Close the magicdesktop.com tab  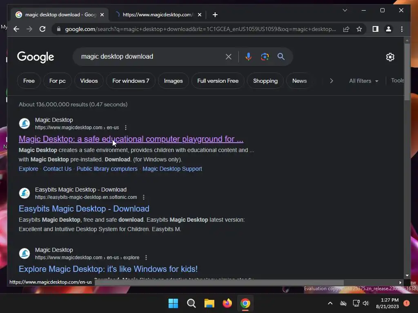pyautogui.click(x=199, y=15)
